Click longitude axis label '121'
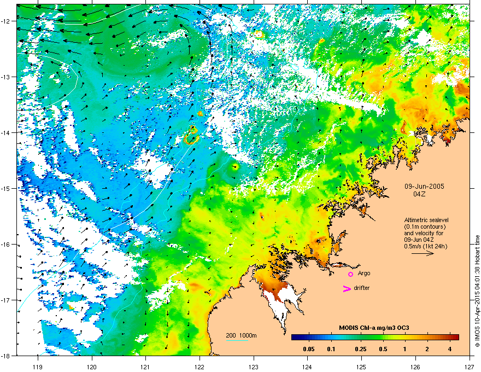The width and height of the screenshot is (481, 372). [x=145, y=367]
